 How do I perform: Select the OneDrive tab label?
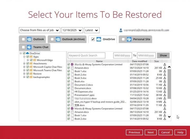point(109,39)
